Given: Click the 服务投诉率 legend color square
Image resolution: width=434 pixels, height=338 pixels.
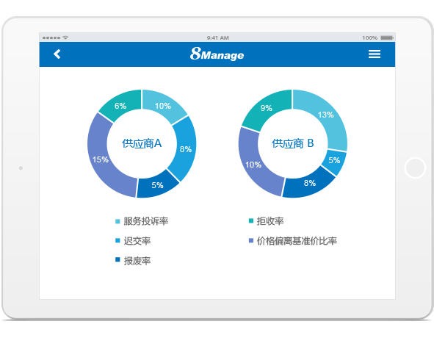Looking at the screenshot, I should coord(117,221).
